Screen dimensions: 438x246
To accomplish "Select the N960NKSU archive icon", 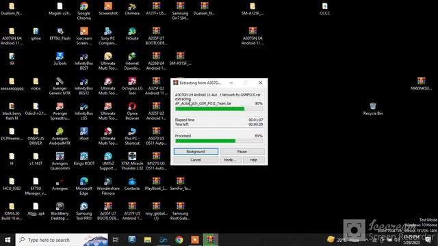I will tap(422, 83).
